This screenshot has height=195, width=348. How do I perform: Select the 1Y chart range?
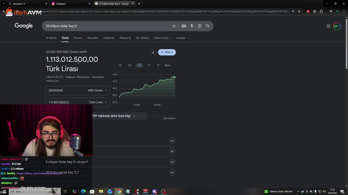(149, 65)
